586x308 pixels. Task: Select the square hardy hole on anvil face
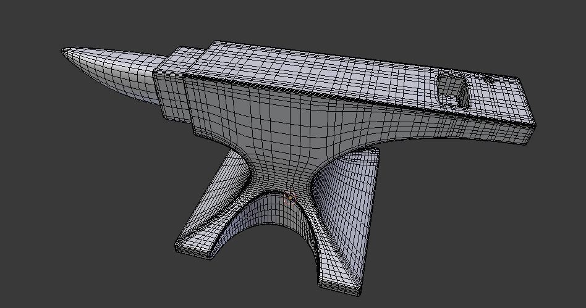click(452, 90)
